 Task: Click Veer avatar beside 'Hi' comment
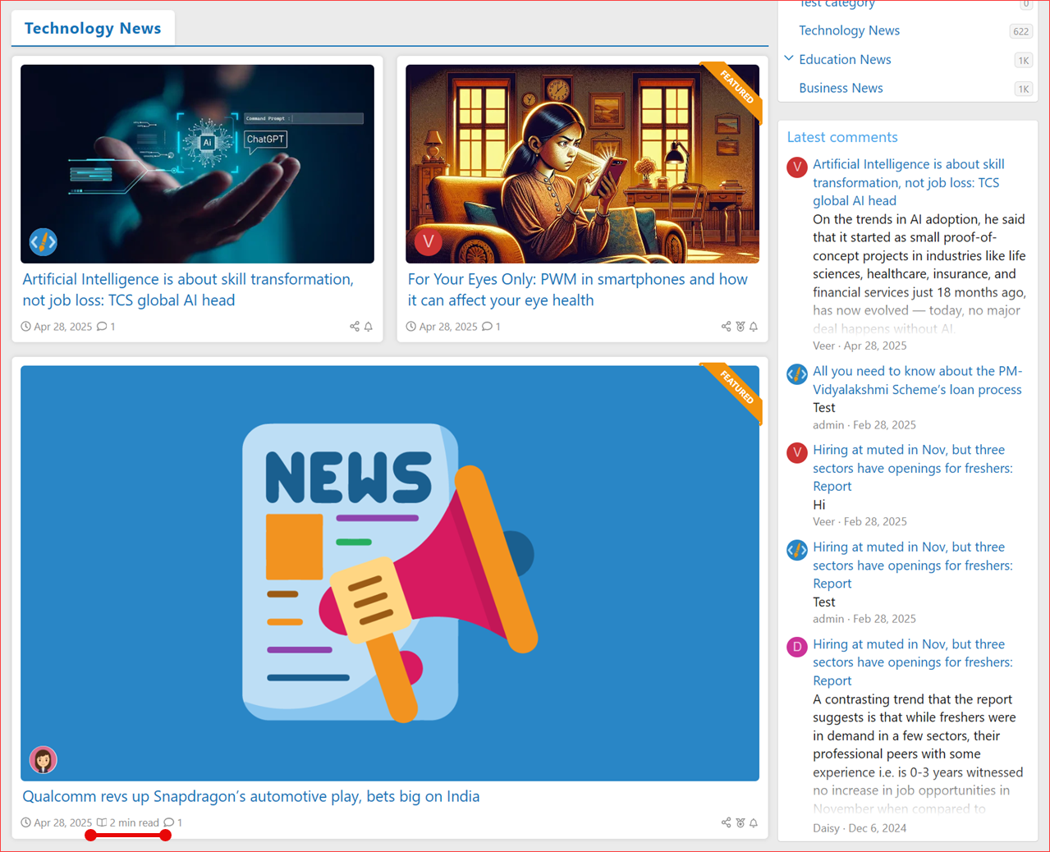click(797, 452)
